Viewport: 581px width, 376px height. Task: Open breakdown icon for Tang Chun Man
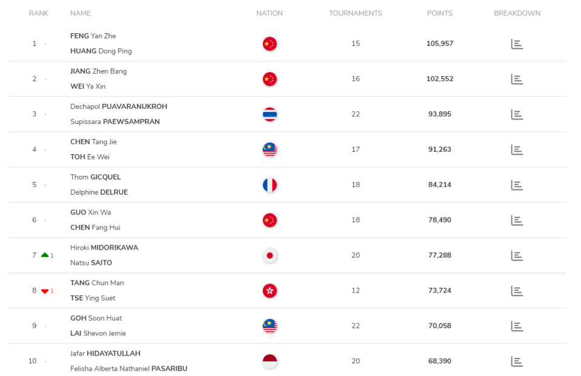tap(517, 291)
